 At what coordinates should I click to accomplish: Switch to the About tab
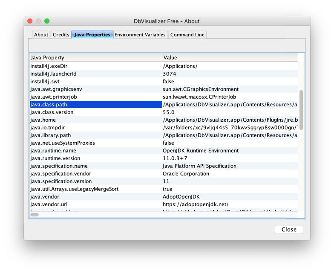pyautogui.click(x=41, y=35)
